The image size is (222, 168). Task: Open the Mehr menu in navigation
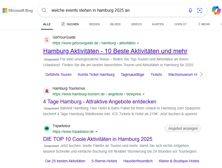click(x=204, y=24)
